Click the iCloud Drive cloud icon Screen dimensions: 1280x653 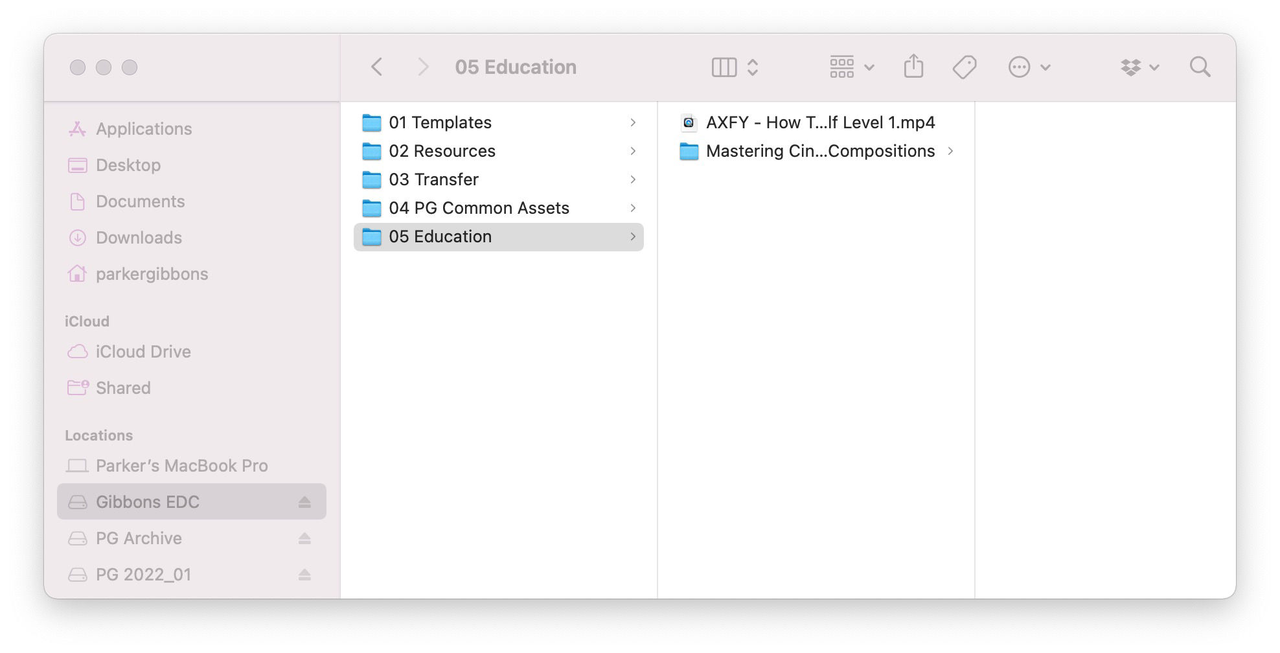point(77,352)
